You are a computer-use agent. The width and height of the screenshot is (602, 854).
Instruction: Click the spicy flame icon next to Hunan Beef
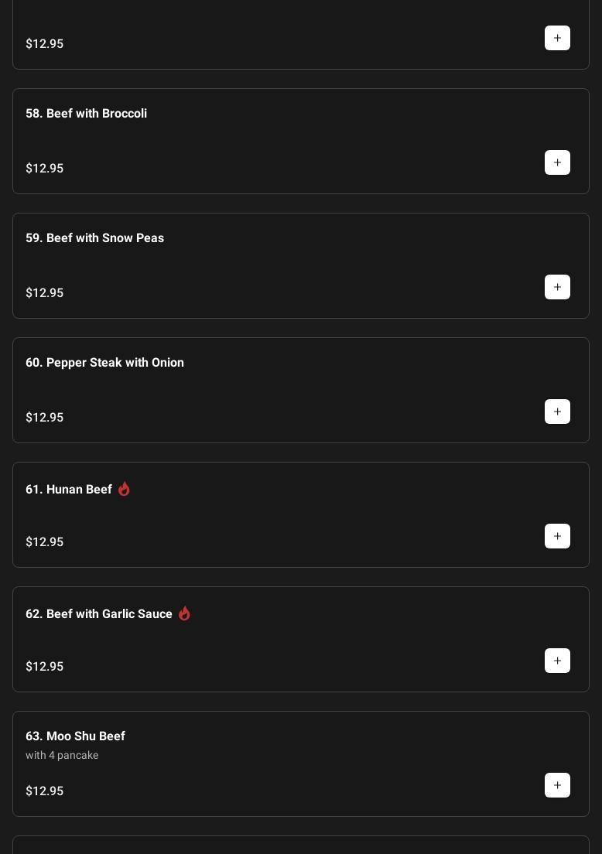tap(124, 489)
